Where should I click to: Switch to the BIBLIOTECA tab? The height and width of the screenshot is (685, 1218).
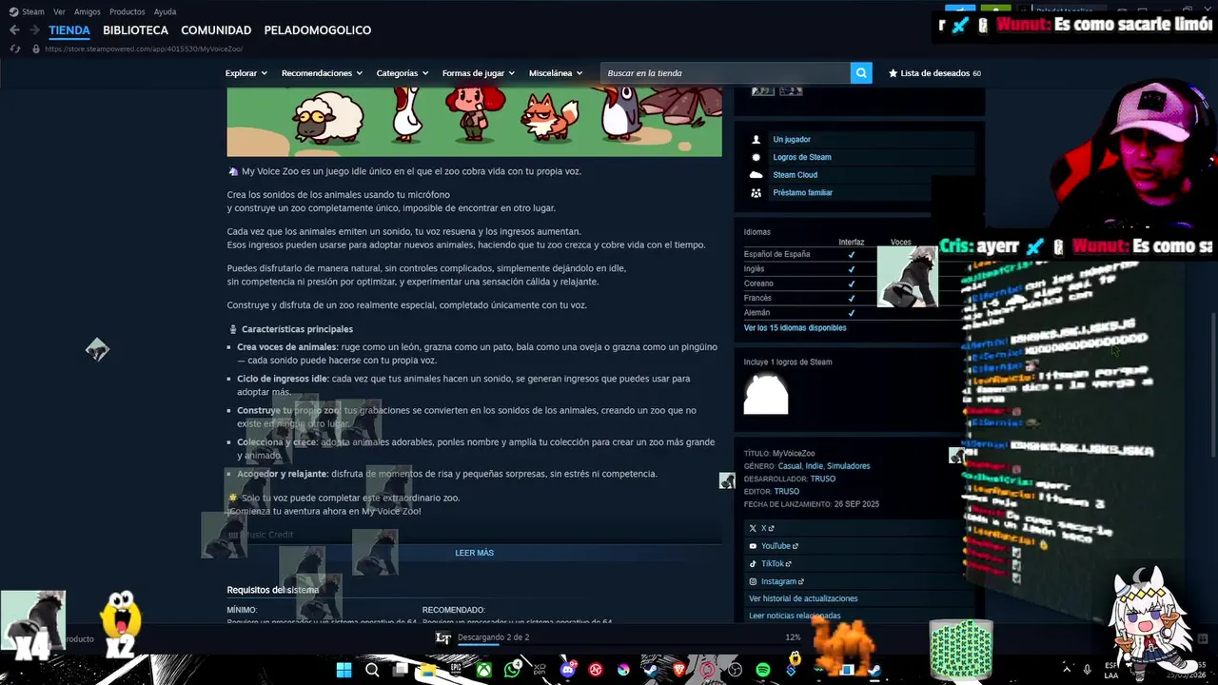click(136, 30)
